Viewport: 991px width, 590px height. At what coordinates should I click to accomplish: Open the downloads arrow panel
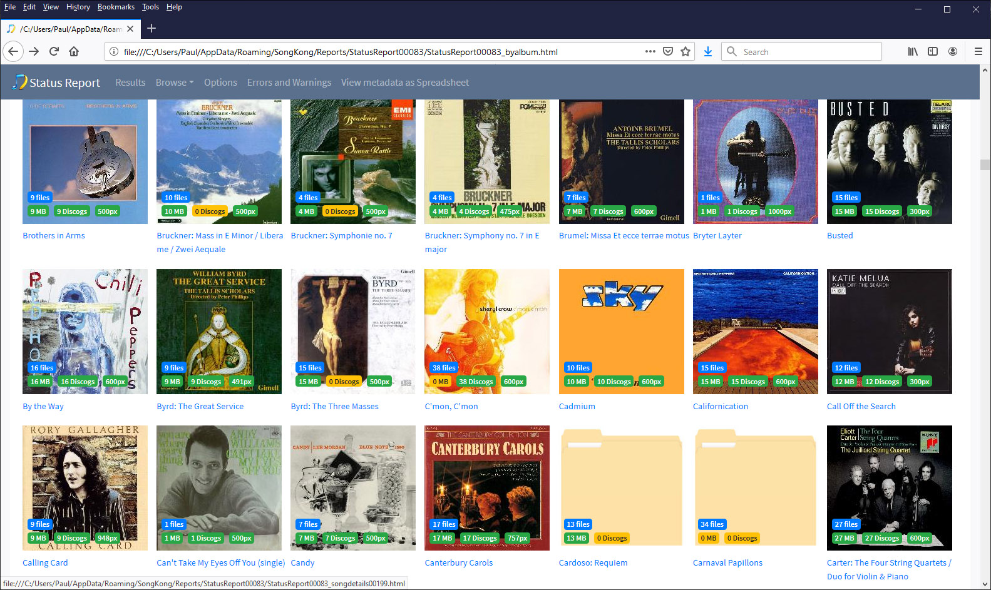click(x=708, y=51)
